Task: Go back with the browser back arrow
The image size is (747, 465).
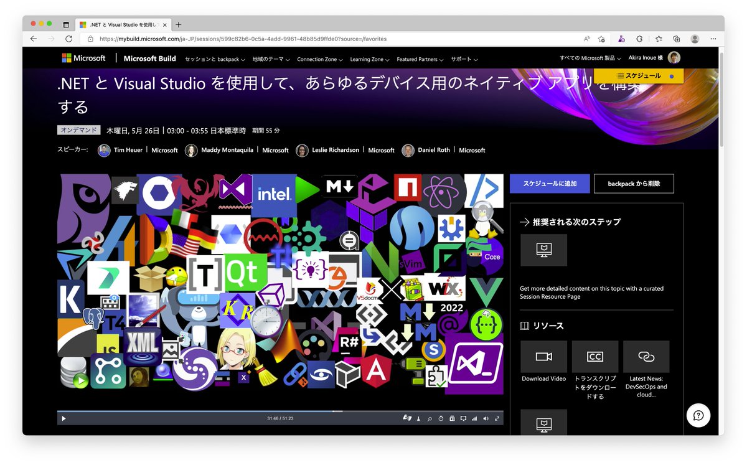Action: [34, 39]
